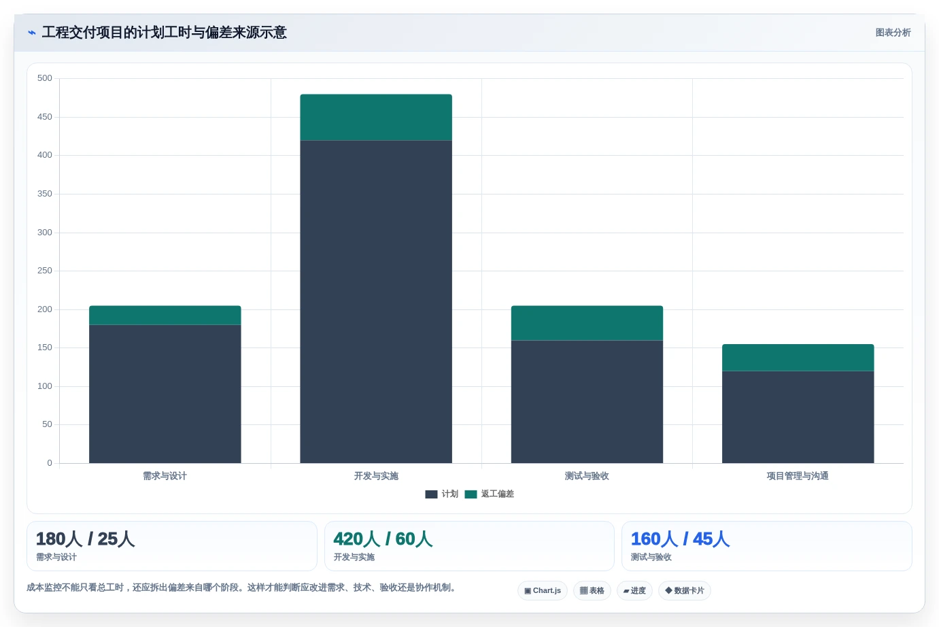Click the 表格 tag chip
The width and height of the screenshot is (939, 627).
tap(592, 591)
